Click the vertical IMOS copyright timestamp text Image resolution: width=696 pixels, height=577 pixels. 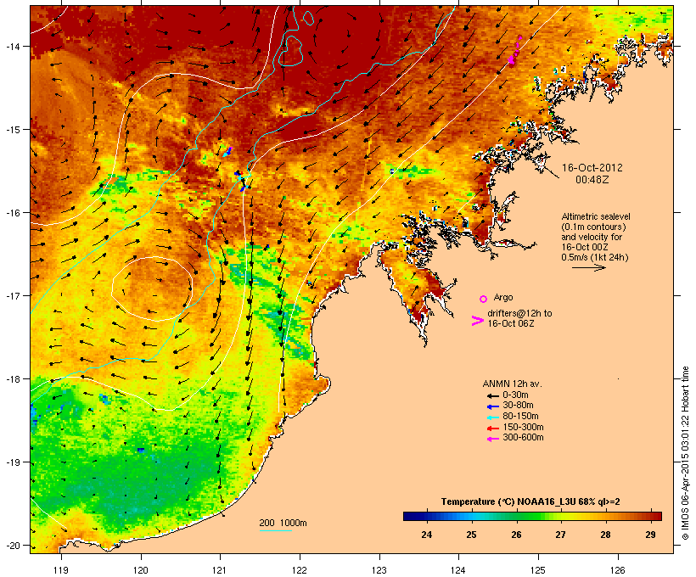(685, 454)
